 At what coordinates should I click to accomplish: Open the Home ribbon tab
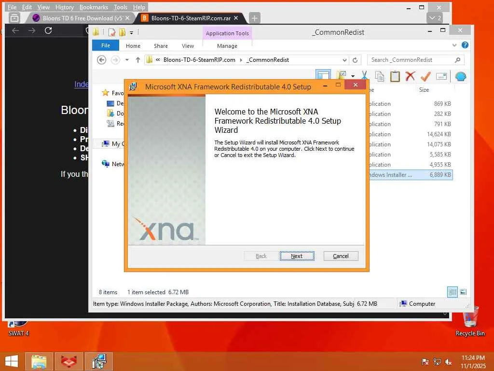(x=133, y=46)
